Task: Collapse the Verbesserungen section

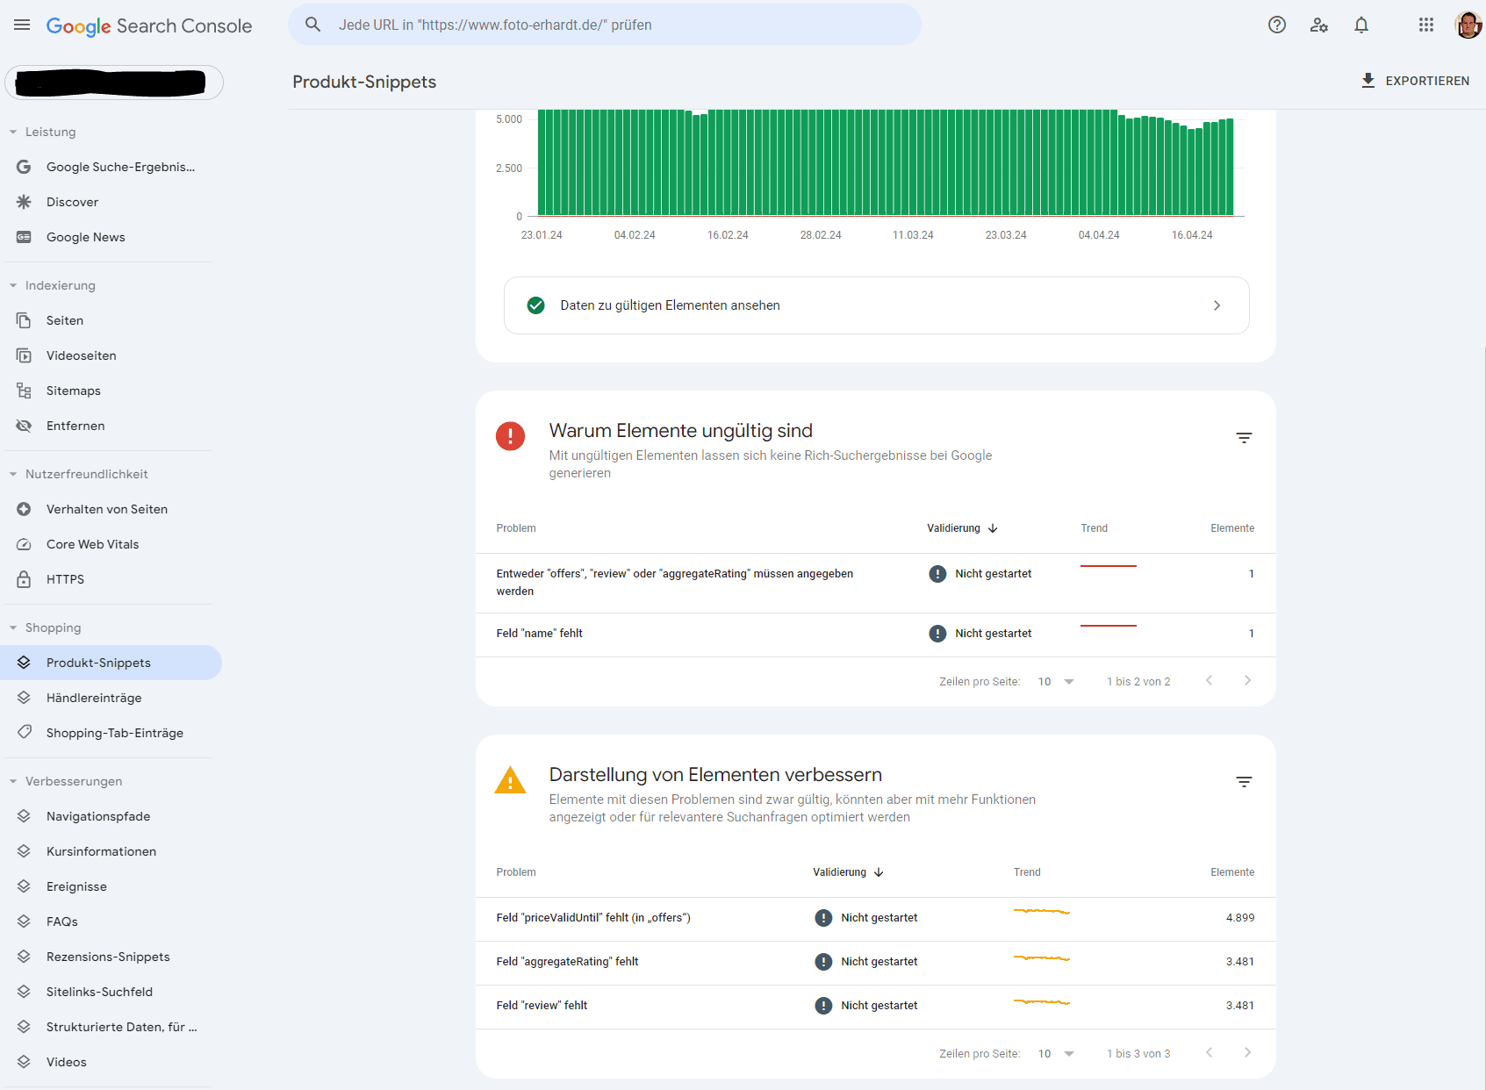Action: 13,781
